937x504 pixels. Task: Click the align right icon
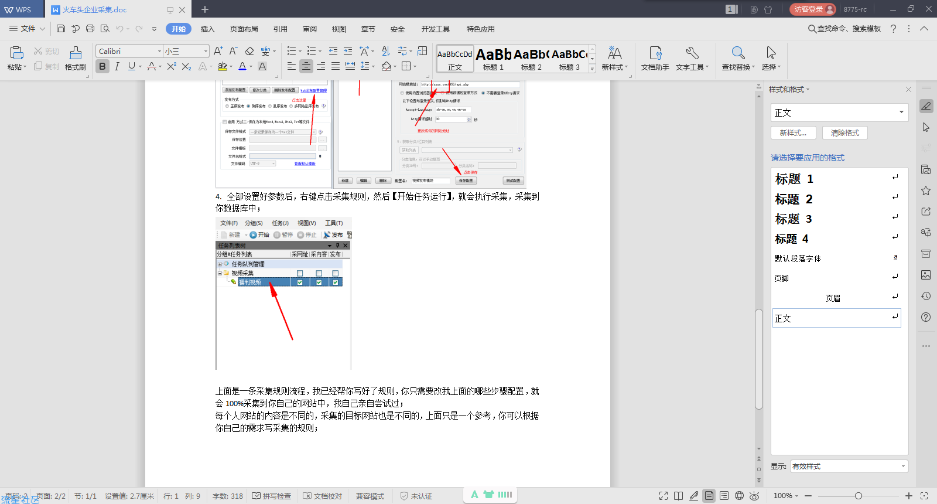coord(321,66)
